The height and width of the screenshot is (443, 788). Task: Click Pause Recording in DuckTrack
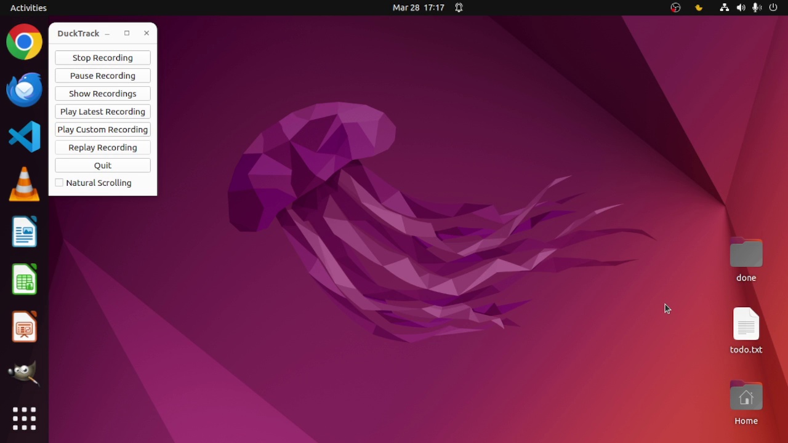103,76
